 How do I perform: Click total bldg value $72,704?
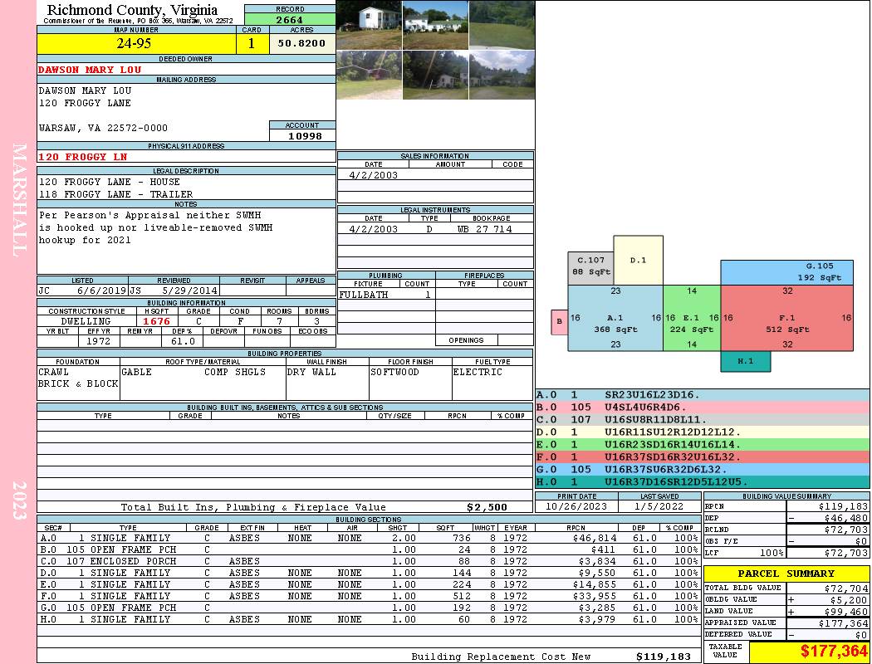(x=845, y=588)
